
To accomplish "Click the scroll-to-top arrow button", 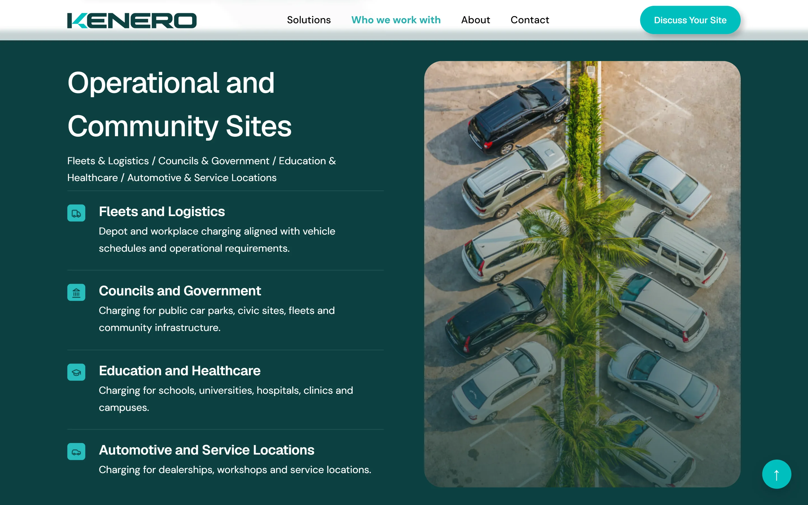I will (776, 474).
